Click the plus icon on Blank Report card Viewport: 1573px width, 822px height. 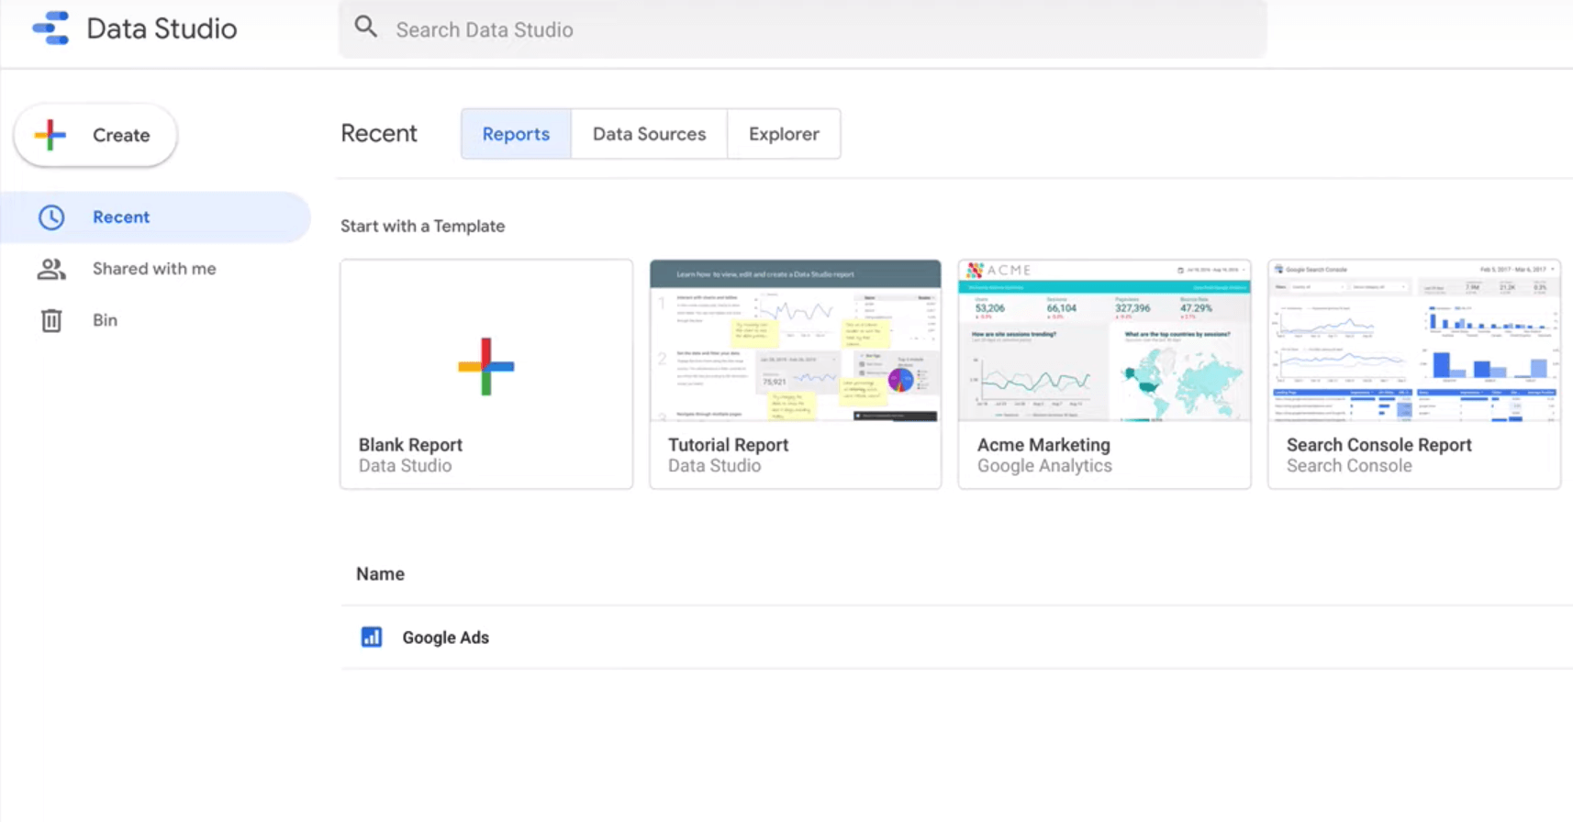coord(486,366)
